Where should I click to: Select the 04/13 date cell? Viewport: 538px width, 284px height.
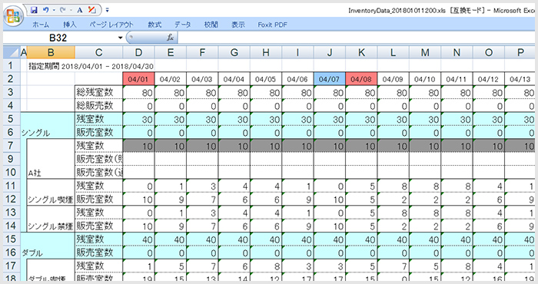tap(520, 79)
